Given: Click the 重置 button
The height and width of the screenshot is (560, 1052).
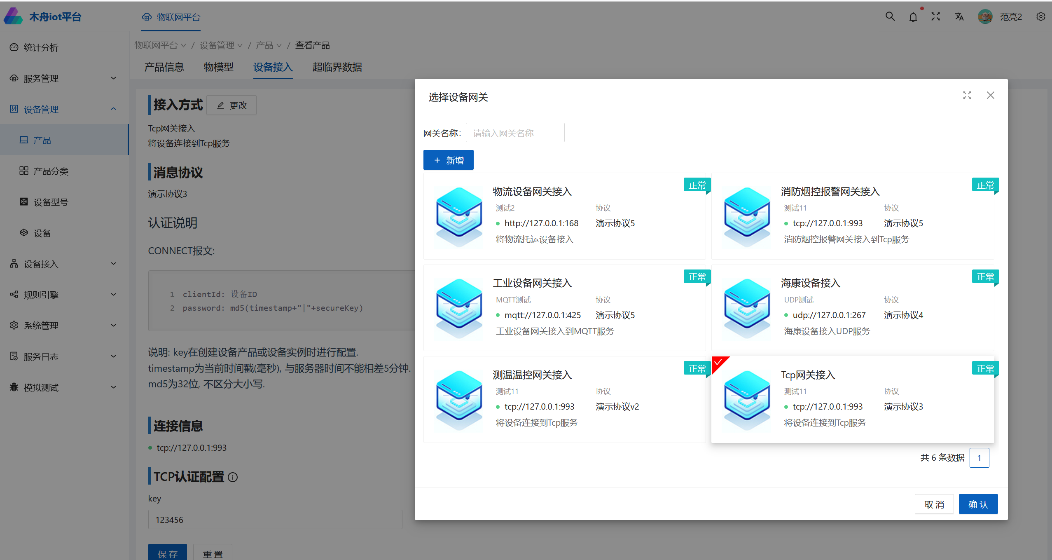Looking at the screenshot, I should tap(213, 553).
